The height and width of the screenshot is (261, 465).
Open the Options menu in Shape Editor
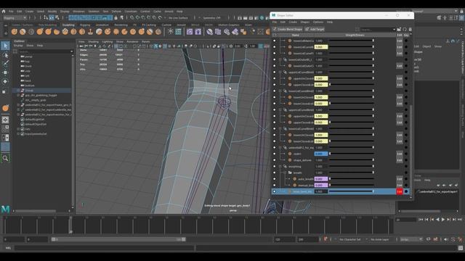(x=318, y=22)
